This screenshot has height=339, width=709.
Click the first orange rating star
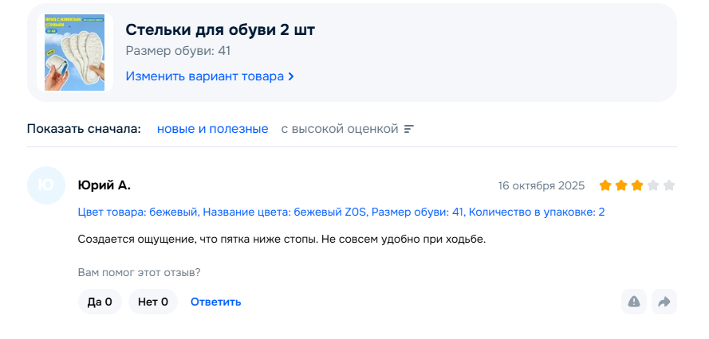click(605, 185)
